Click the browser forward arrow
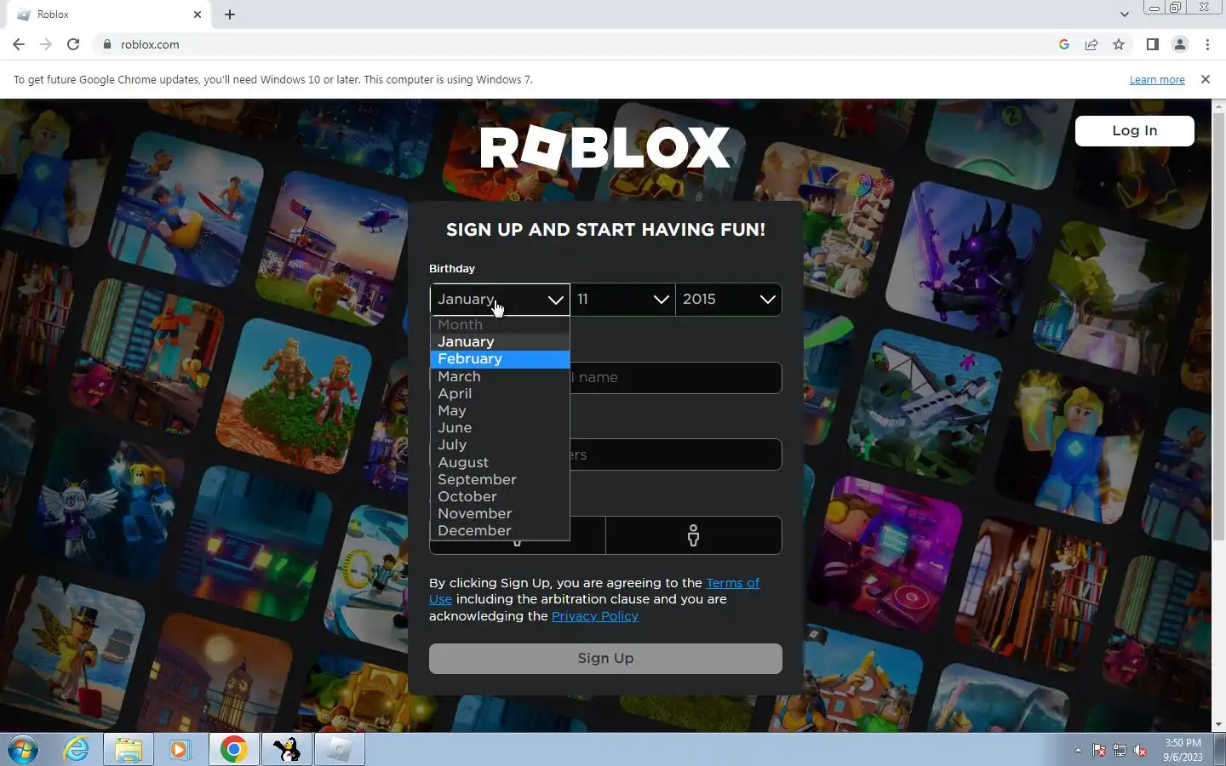The height and width of the screenshot is (766, 1226). pos(46,44)
